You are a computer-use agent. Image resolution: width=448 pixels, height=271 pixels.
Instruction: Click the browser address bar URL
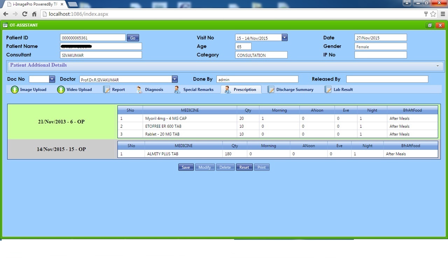[78, 14]
